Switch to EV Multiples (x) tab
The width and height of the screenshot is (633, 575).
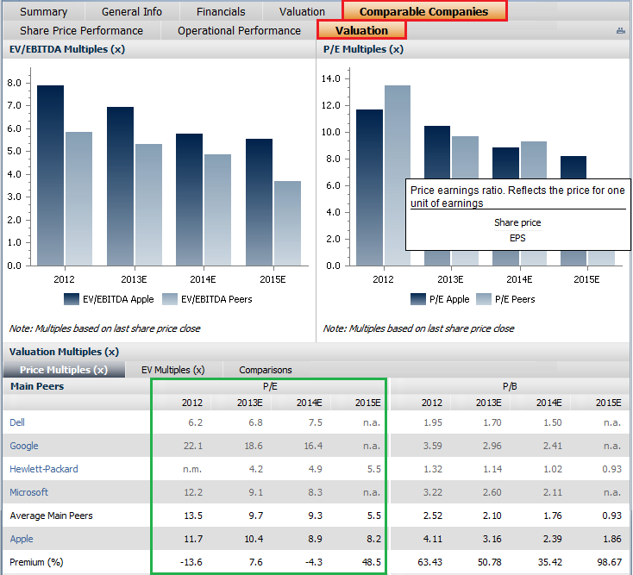[172, 370]
